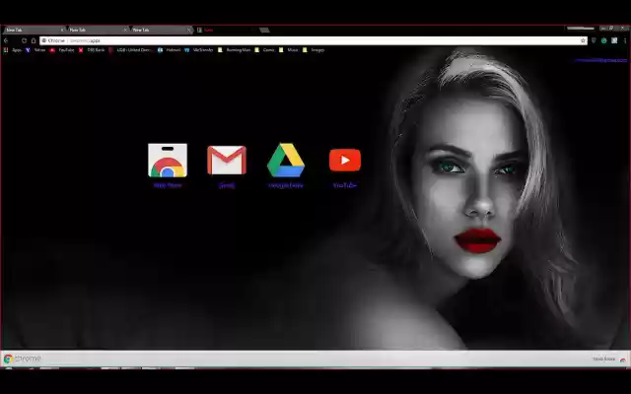Close the first New Tab
The width and height of the screenshot is (631, 394).
coord(62,30)
